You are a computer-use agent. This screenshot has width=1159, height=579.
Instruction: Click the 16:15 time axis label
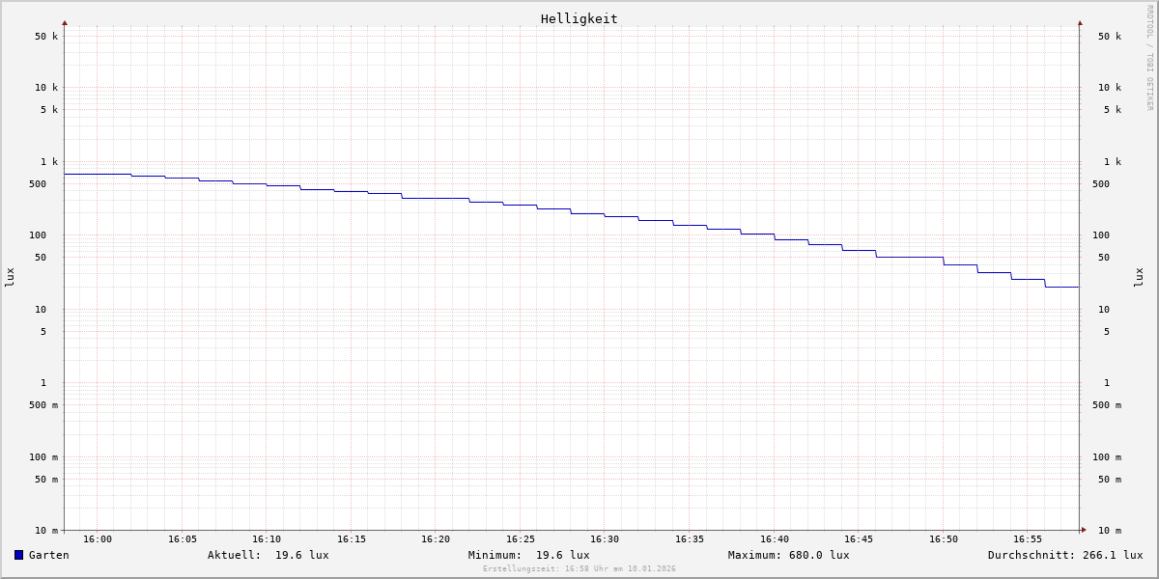coord(352,539)
